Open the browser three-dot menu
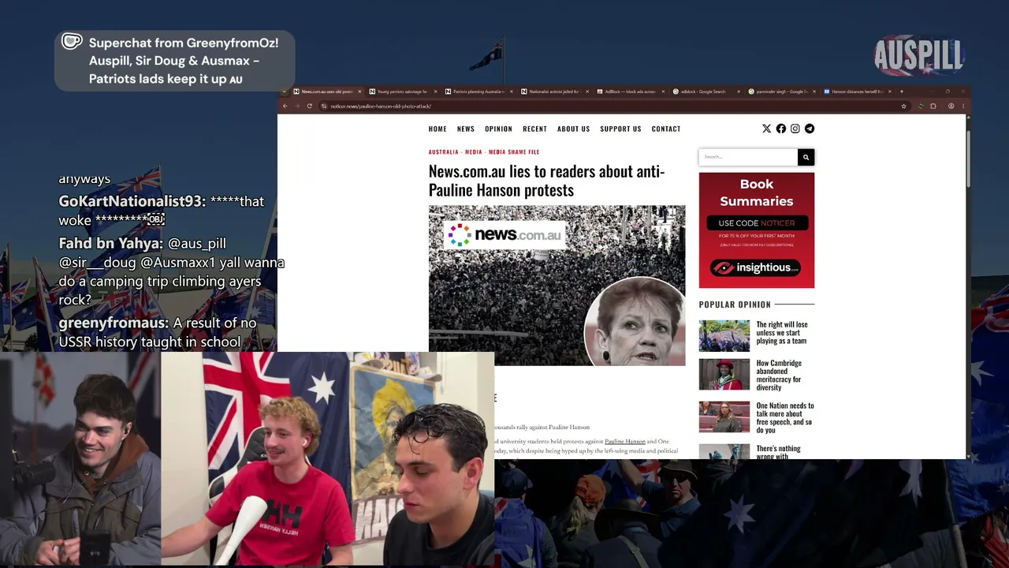The width and height of the screenshot is (1009, 568). pyautogui.click(x=962, y=106)
